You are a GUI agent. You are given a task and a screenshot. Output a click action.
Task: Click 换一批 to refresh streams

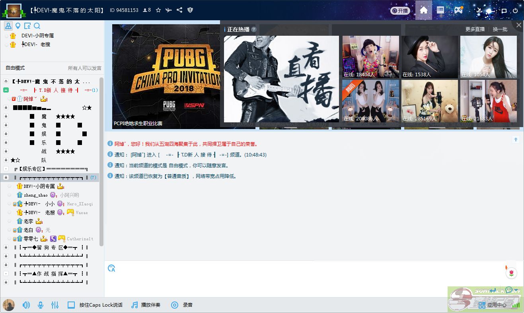coord(500,29)
